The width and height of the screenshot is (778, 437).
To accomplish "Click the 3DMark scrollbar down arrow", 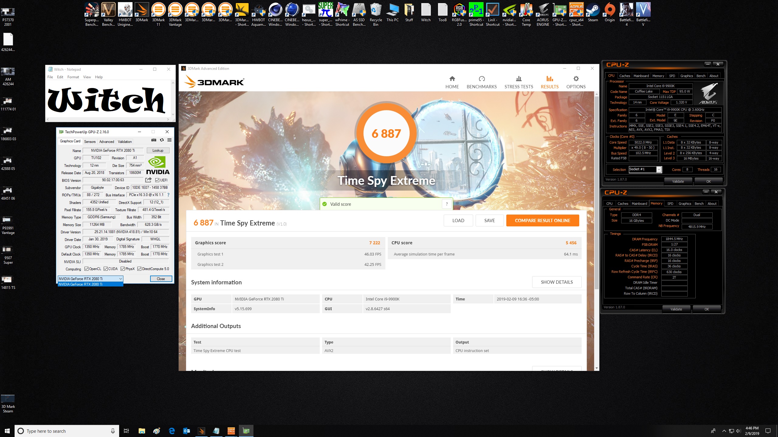I will (x=597, y=368).
